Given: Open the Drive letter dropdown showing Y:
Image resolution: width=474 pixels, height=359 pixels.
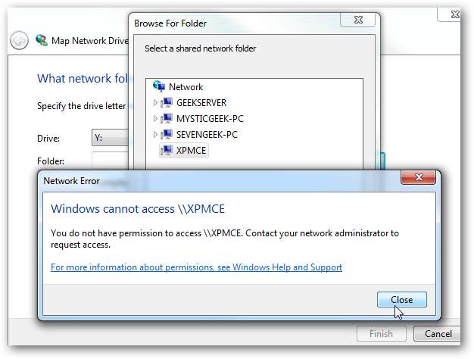Looking at the screenshot, I should pos(109,139).
